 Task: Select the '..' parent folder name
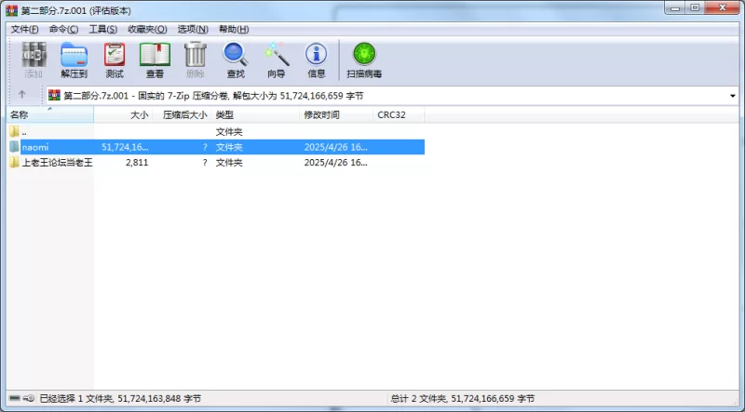click(24, 132)
